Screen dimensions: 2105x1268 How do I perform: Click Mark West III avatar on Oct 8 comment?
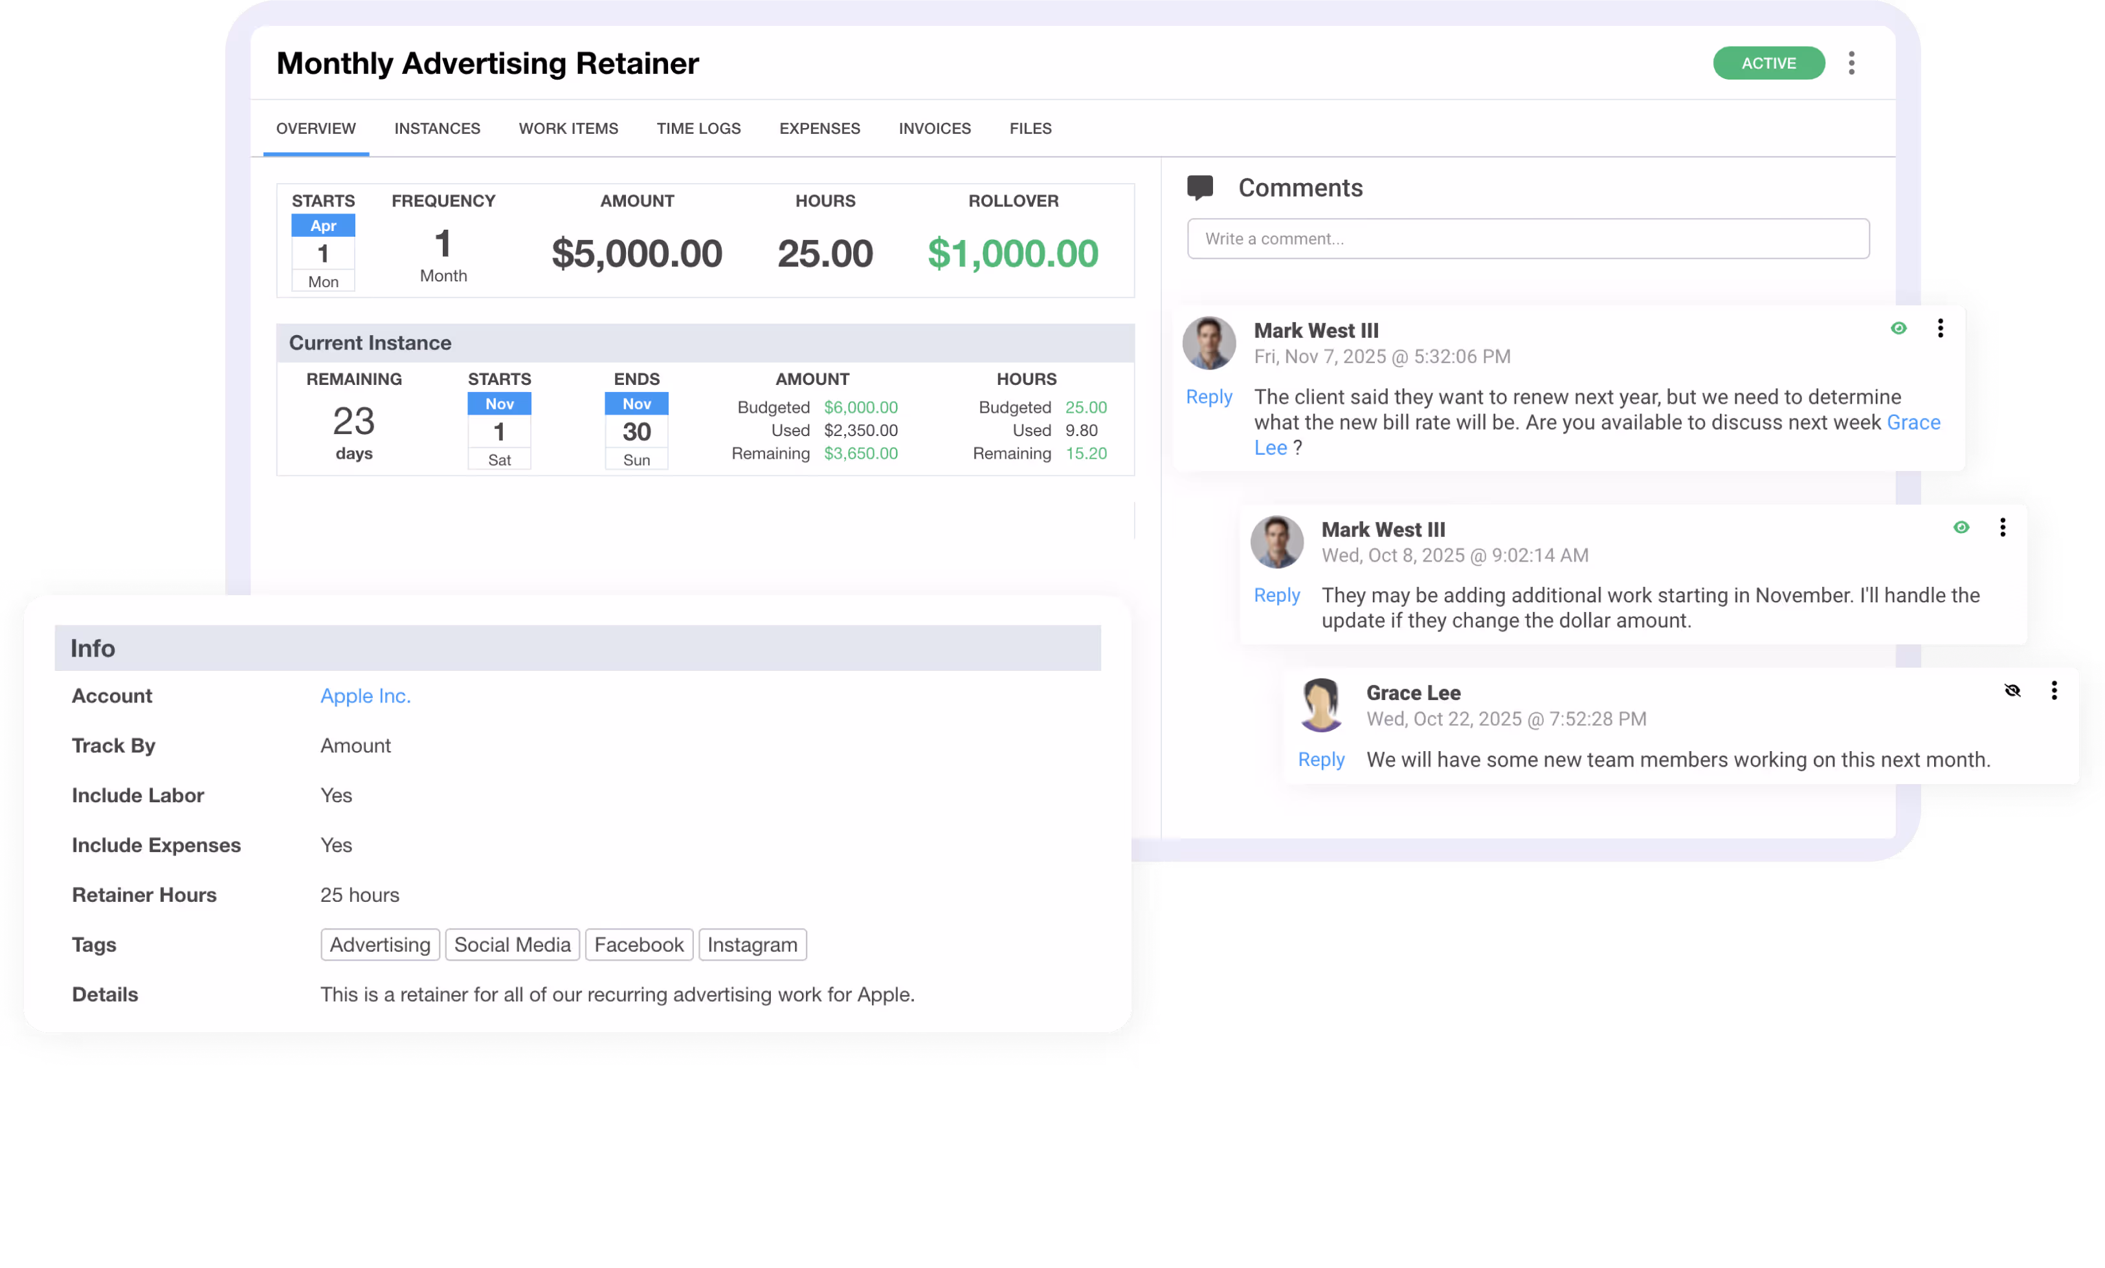(x=1276, y=541)
